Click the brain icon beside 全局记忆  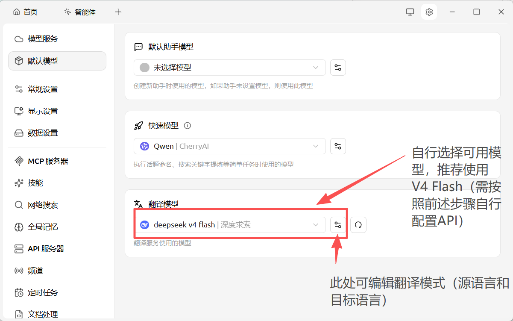pyautogui.click(x=19, y=227)
